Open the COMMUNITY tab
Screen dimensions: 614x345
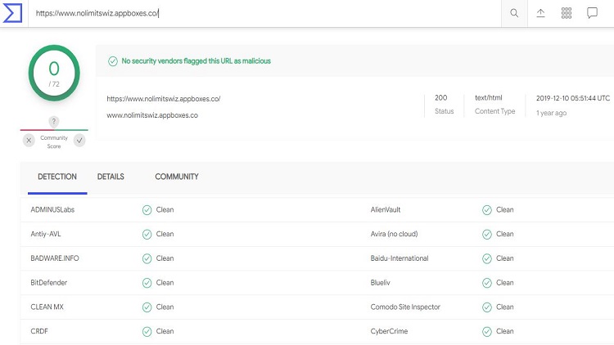pyautogui.click(x=177, y=177)
